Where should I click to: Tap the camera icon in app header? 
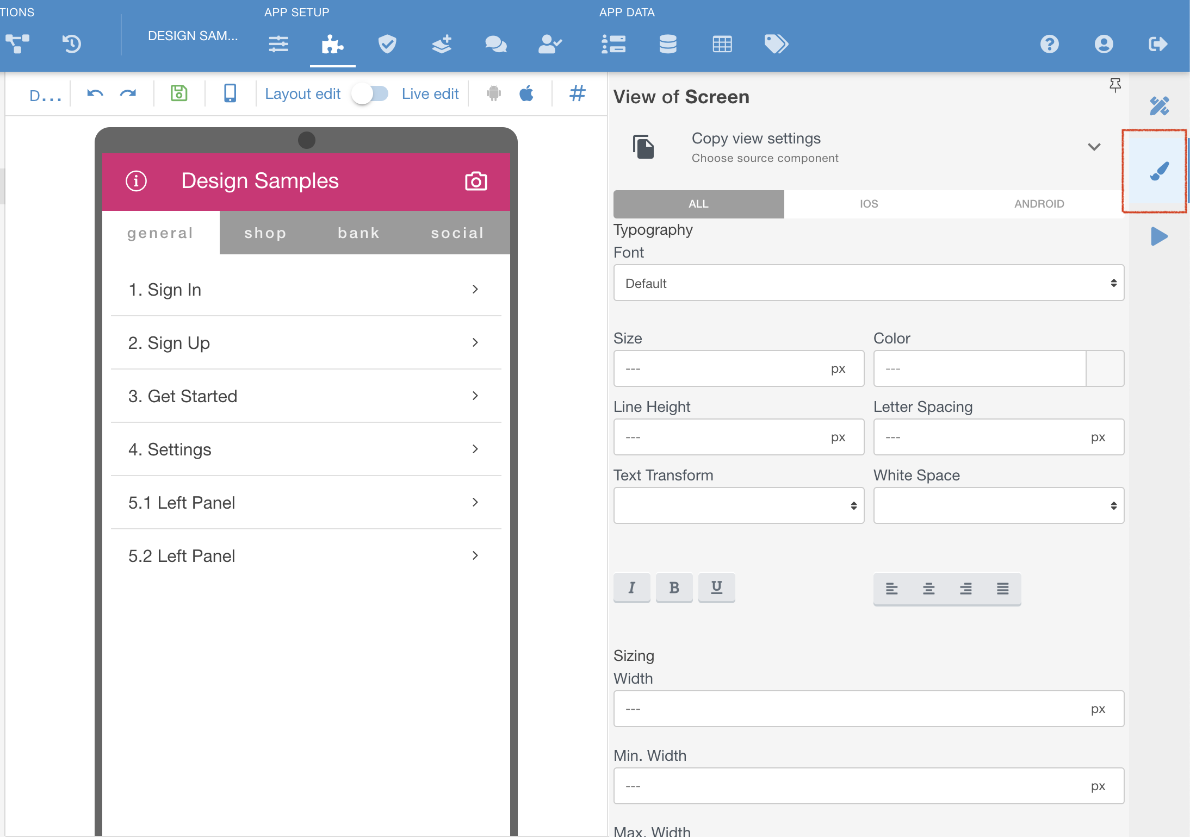(x=476, y=181)
